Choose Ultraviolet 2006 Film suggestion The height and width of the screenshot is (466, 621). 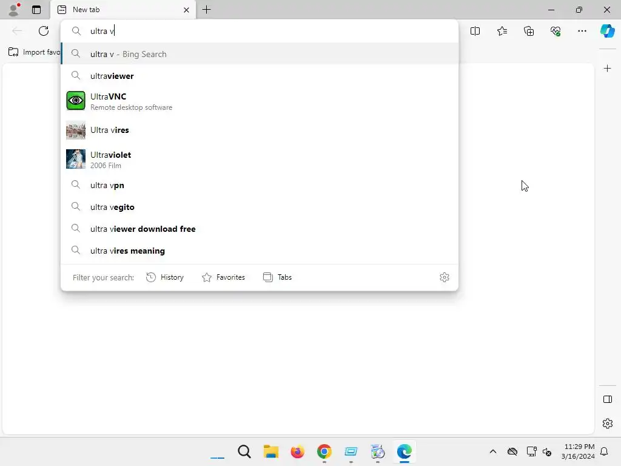[x=260, y=160]
